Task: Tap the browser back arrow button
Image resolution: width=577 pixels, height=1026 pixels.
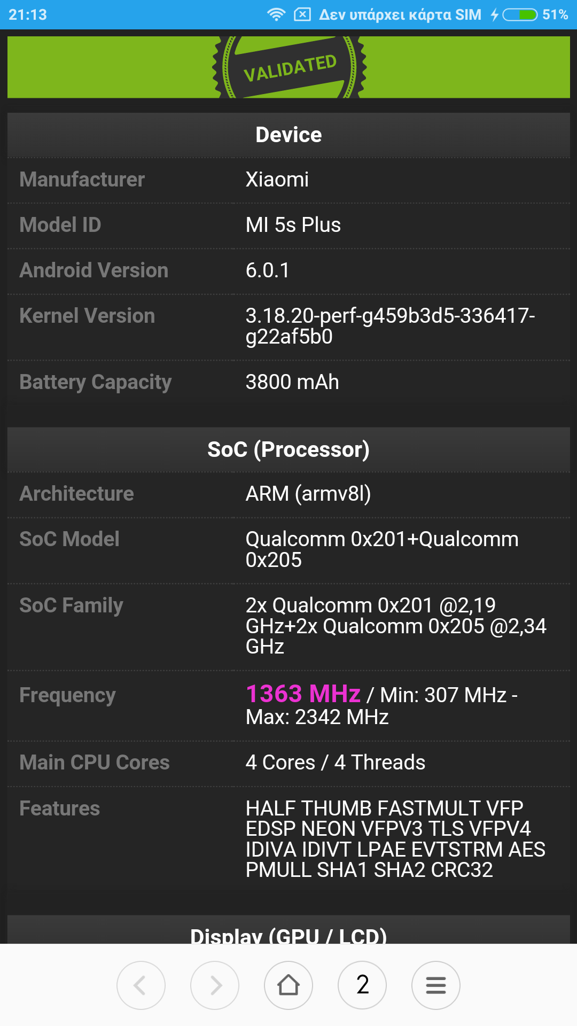Action: pyautogui.click(x=141, y=985)
